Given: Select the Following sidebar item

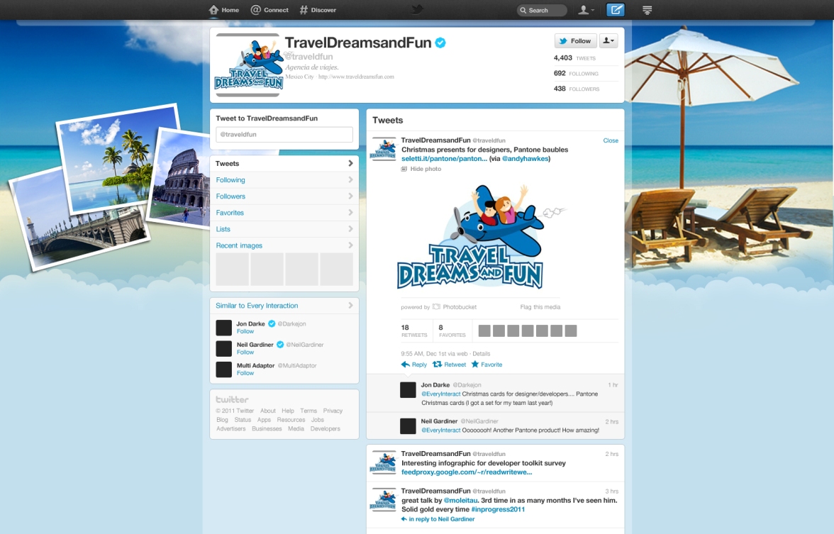Looking at the screenshot, I should tap(284, 180).
